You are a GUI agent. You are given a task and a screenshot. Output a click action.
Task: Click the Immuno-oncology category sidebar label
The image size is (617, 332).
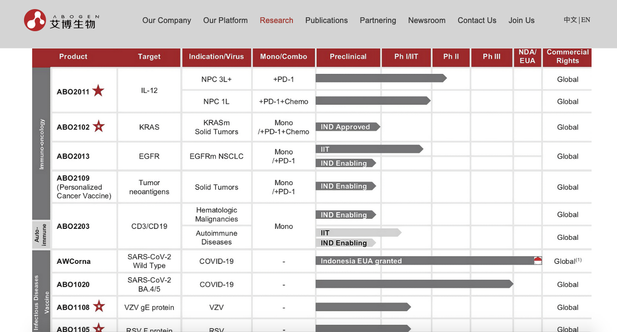coord(41,143)
